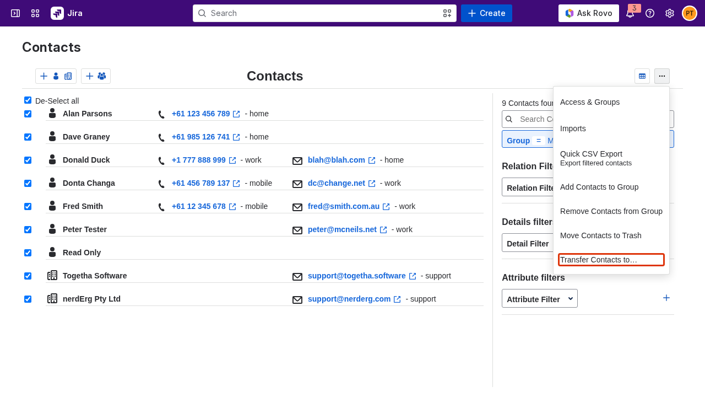Toggle the three-dots more actions menu
Image resolution: width=705 pixels, height=397 pixels.
coord(662,76)
